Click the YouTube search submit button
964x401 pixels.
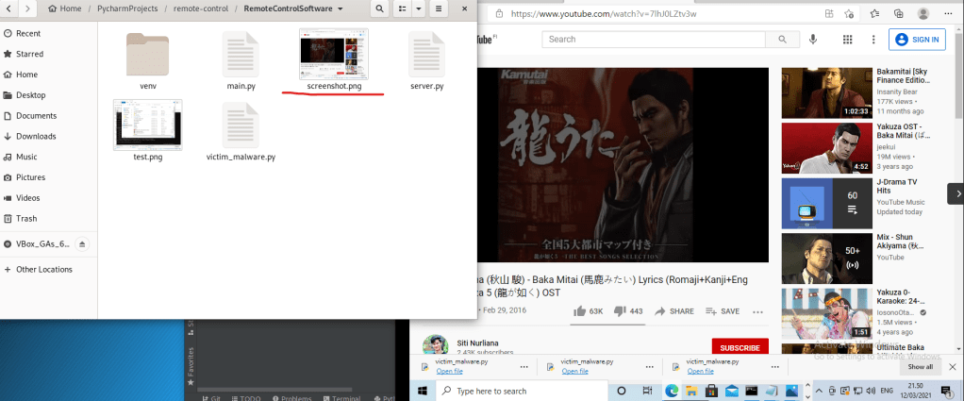click(x=781, y=40)
